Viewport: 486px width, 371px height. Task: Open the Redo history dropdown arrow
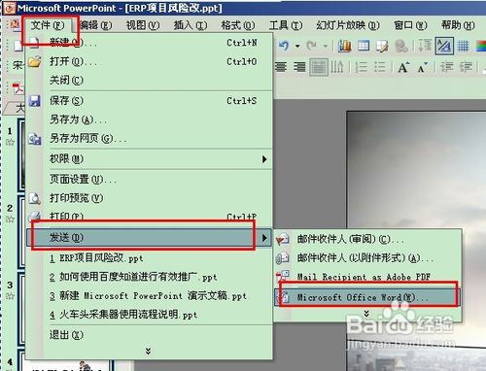point(326,47)
